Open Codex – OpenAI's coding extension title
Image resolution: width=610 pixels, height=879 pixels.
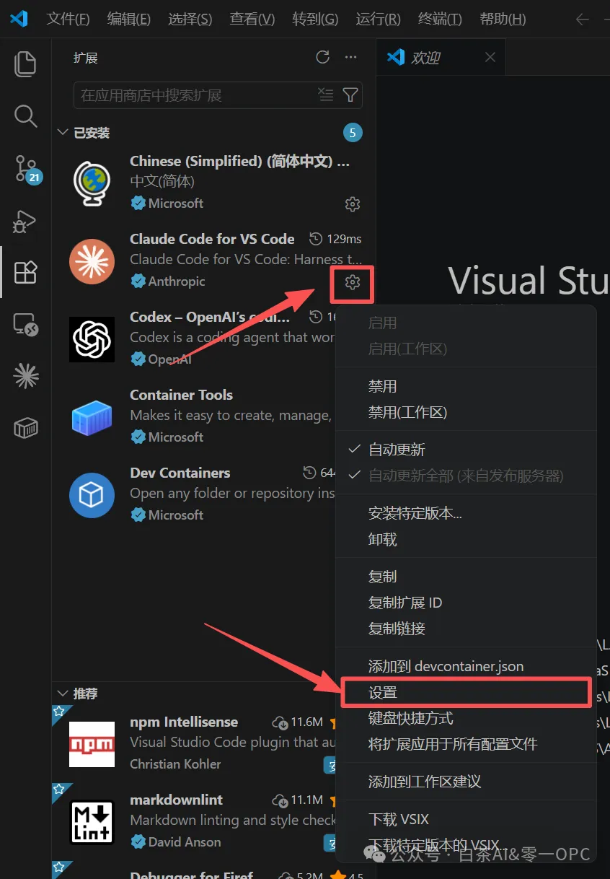210,317
